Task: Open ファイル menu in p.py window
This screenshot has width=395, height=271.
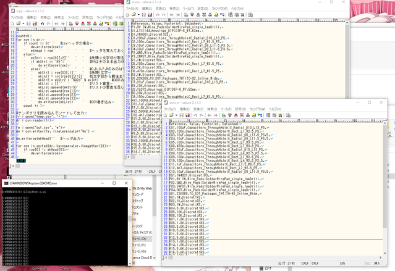Action: tap(17, 17)
